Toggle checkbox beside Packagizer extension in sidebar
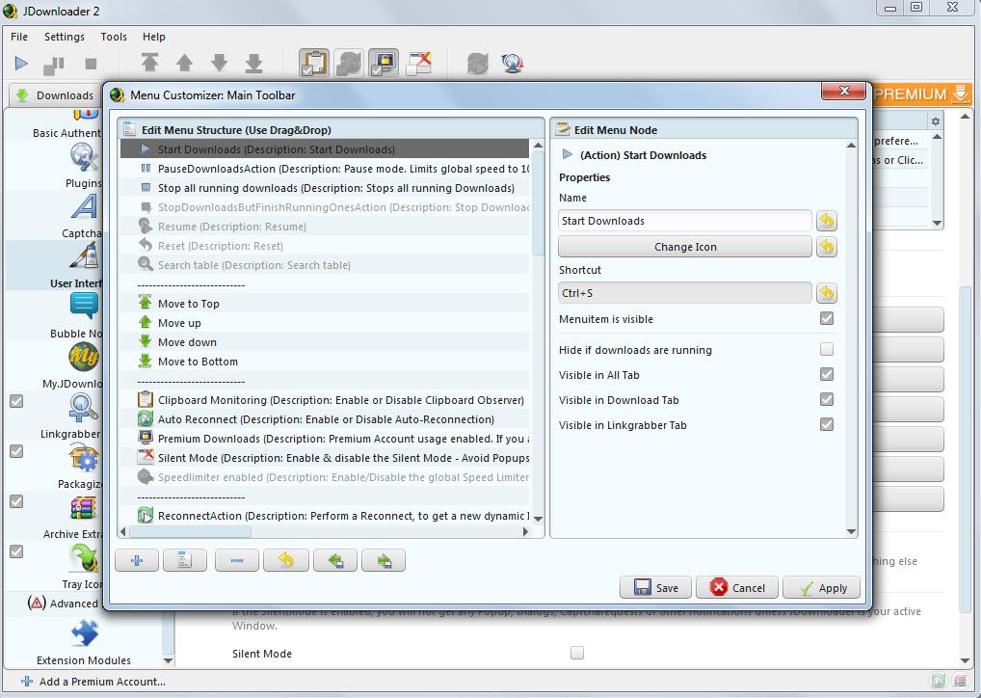This screenshot has width=981, height=698. pos(16,451)
